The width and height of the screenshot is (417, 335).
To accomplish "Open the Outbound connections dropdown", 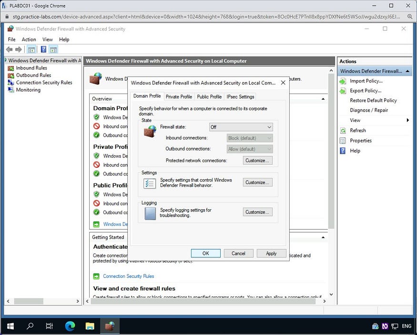I will tap(250, 149).
